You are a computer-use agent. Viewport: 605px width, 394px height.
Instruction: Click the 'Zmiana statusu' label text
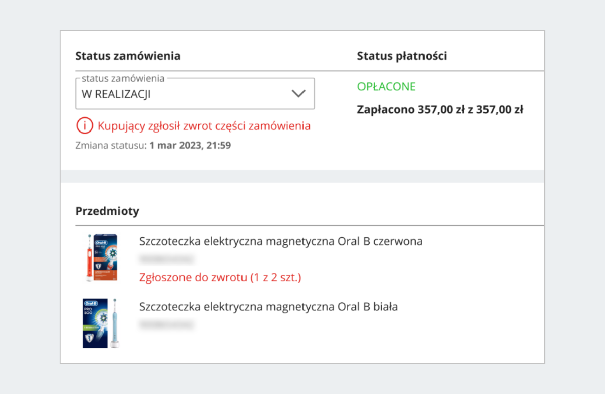111,146
